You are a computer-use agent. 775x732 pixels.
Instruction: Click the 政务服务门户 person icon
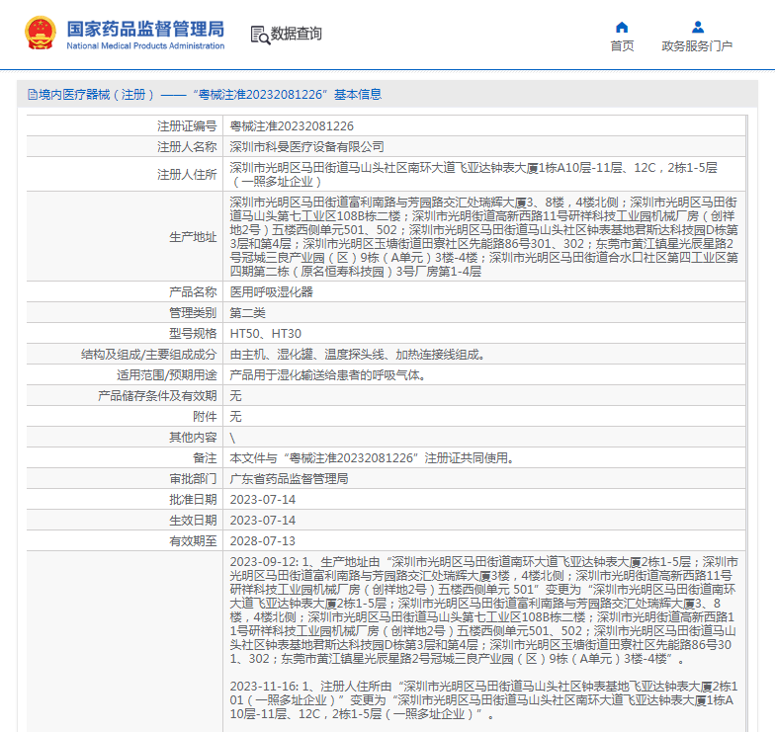698,27
